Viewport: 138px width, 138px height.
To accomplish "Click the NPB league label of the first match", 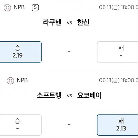I will 19,8.
